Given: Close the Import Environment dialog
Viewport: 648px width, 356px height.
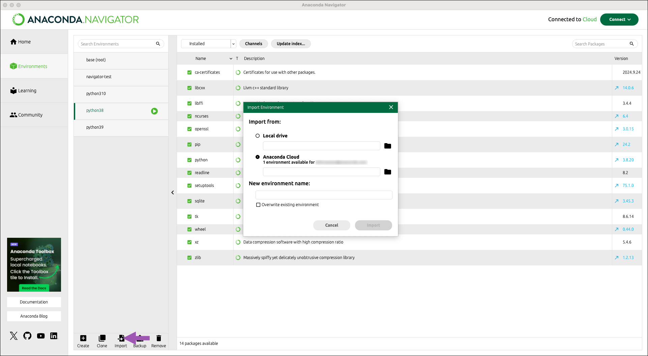Looking at the screenshot, I should coord(391,107).
